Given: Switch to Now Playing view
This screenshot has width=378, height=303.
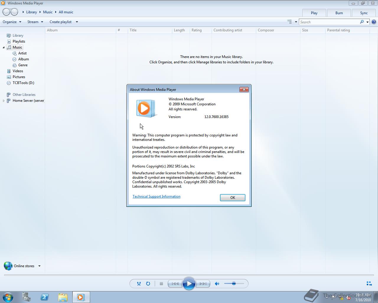Looking at the screenshot, I should tap(369, 283).
